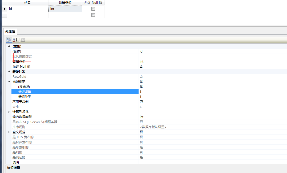Click the id value of (名称)

141,51
